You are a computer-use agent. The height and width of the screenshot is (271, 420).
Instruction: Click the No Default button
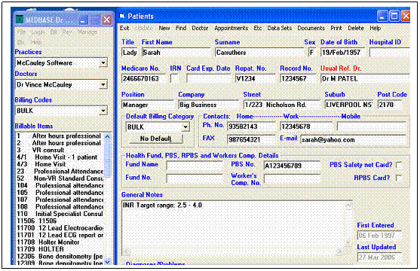[155, 139]
